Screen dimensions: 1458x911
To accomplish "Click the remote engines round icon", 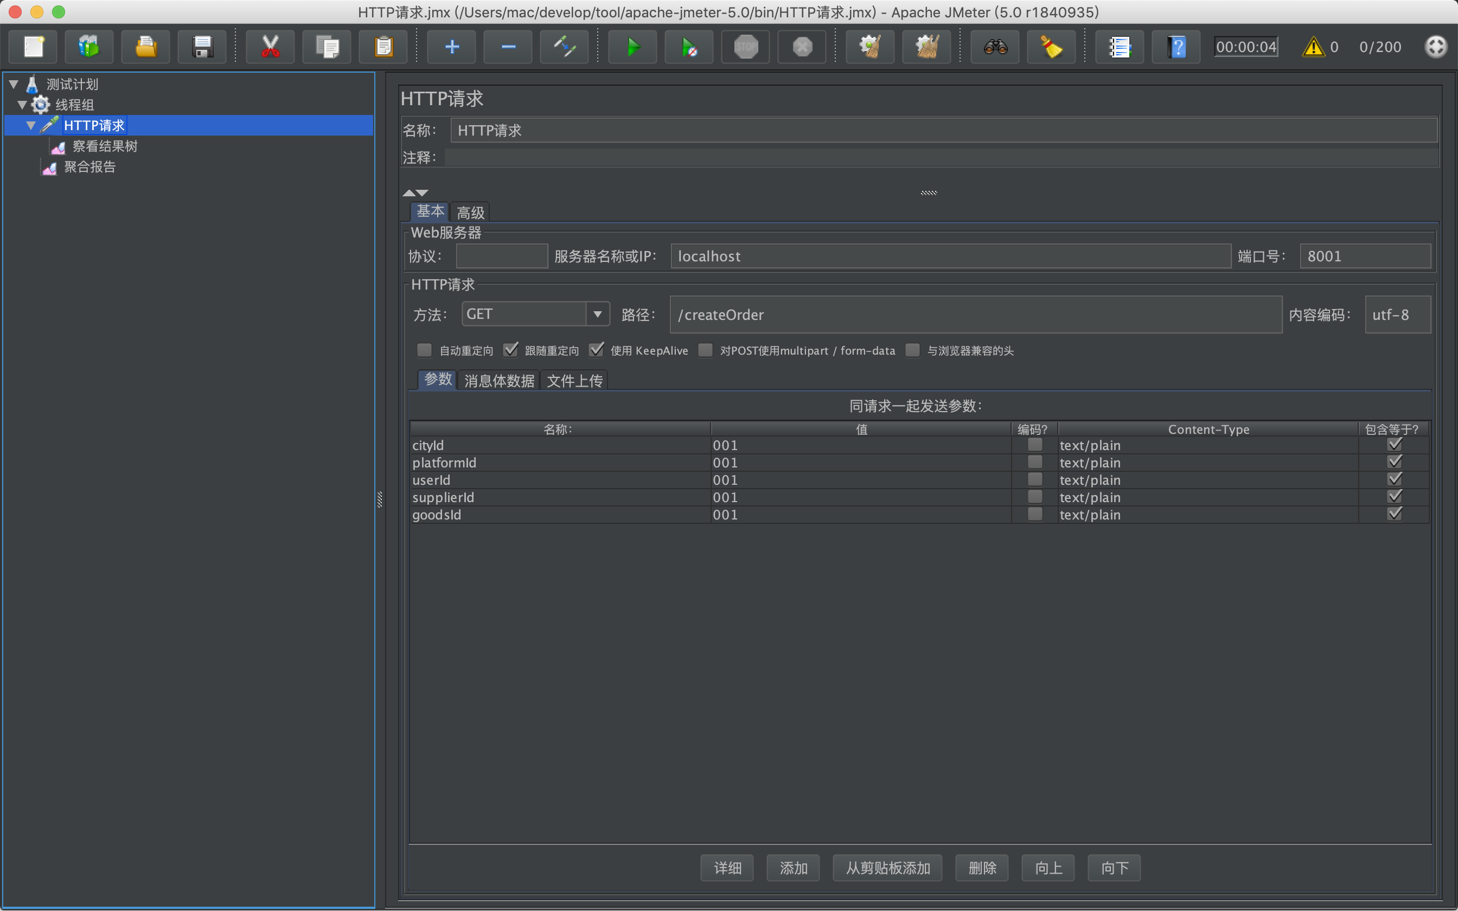I will coord(1436,47).
